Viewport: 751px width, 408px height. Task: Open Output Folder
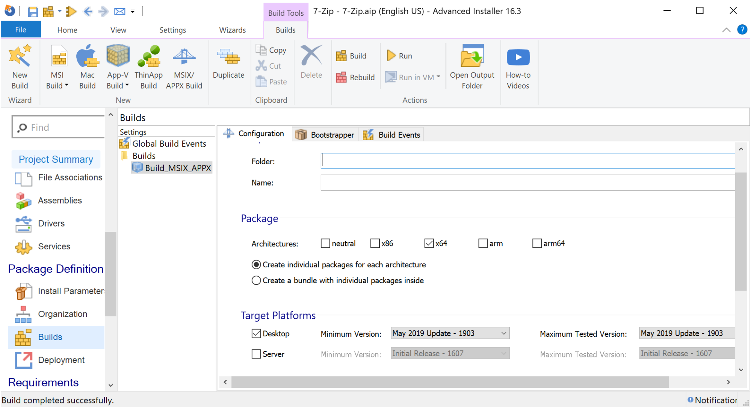[x=472, y=67]
